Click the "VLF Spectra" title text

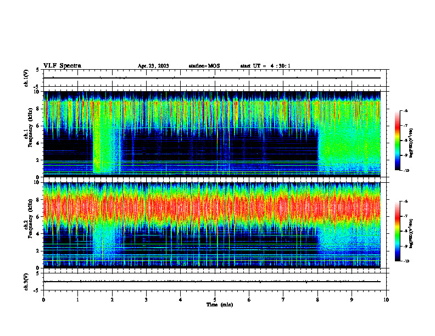(x=62, y=66)
